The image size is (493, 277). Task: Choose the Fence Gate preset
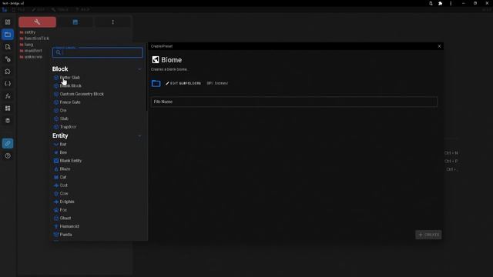[67, 102]
